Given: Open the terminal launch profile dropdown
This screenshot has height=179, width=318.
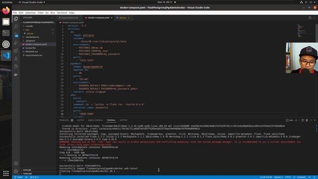Looking at the screenshot, I should pyautogui.click(x=299, y=120).
